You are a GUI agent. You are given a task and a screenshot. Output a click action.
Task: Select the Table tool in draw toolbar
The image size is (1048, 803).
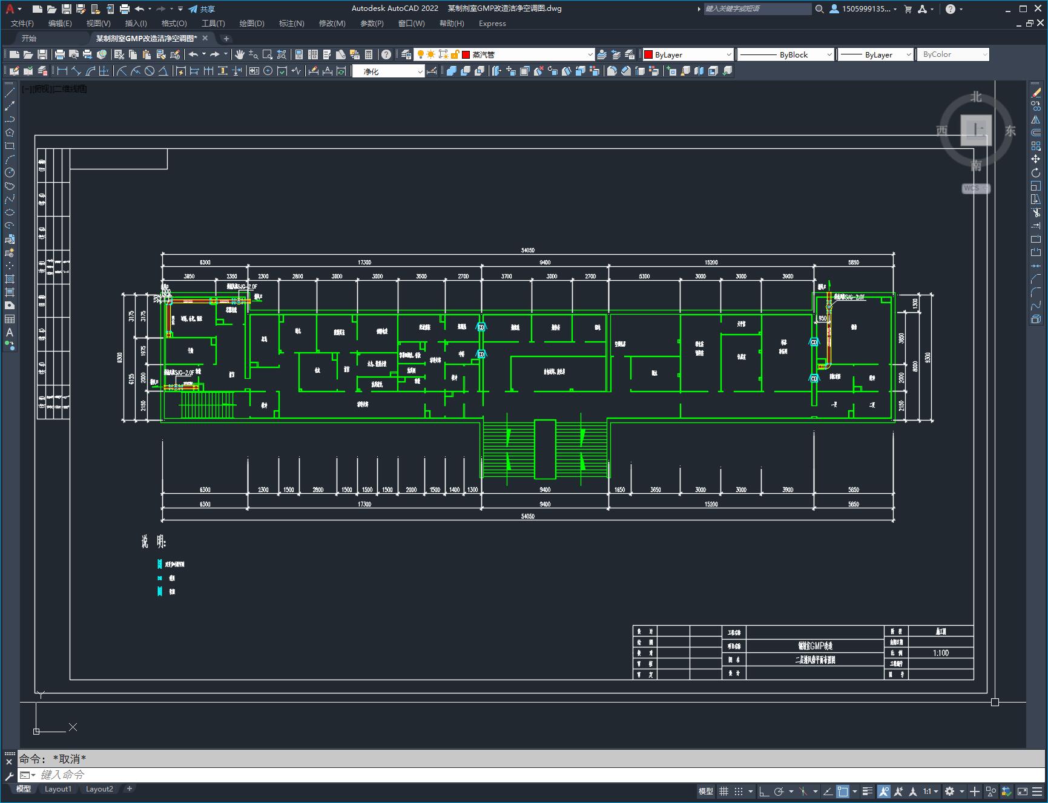(x=10, y=319)
